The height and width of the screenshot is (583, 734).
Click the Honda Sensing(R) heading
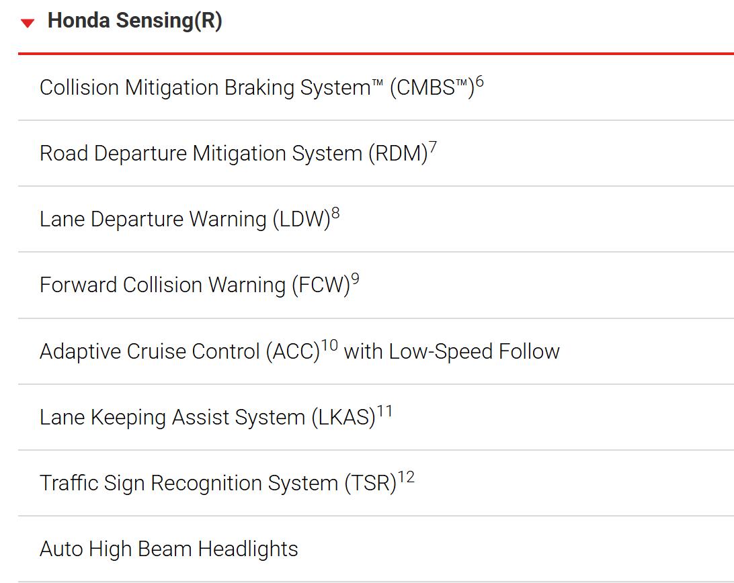point(135,21)
